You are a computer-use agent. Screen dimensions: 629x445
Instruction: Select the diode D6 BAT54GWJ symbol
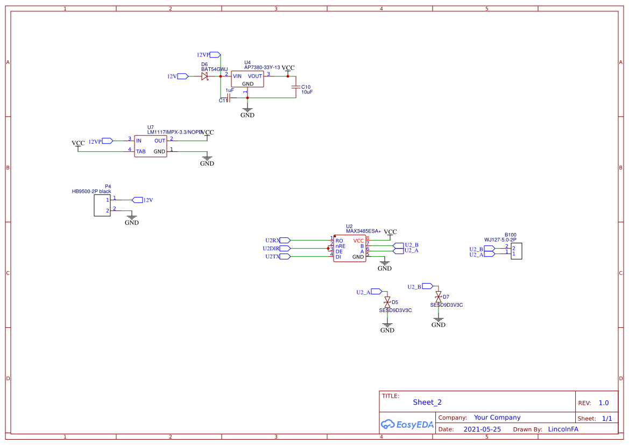[x=205, y=76]
